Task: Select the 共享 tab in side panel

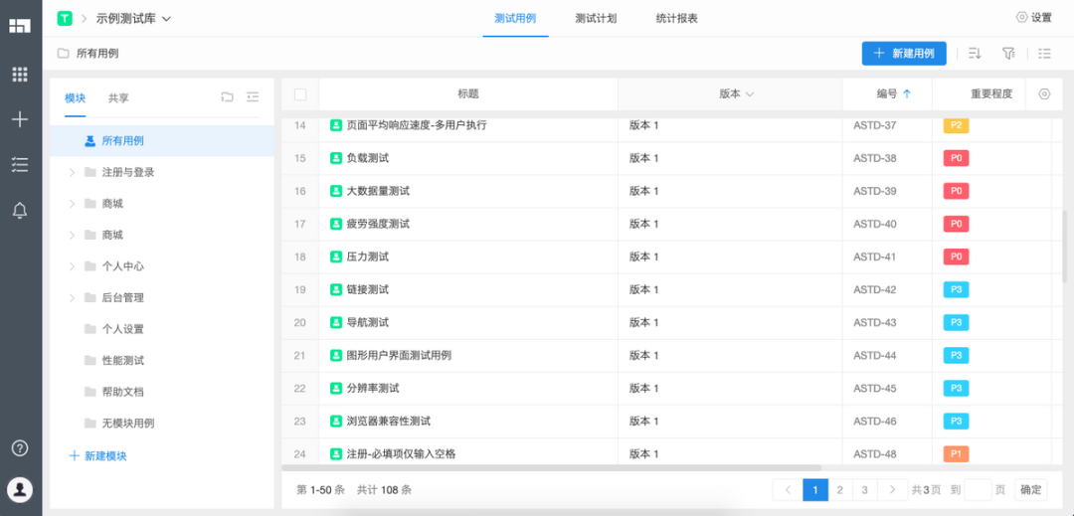Action: [118, 97]
